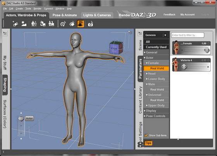The image size is (217, 156).
Task: Click the DAZ Studio title bar app icon
Action: [3, 3]
